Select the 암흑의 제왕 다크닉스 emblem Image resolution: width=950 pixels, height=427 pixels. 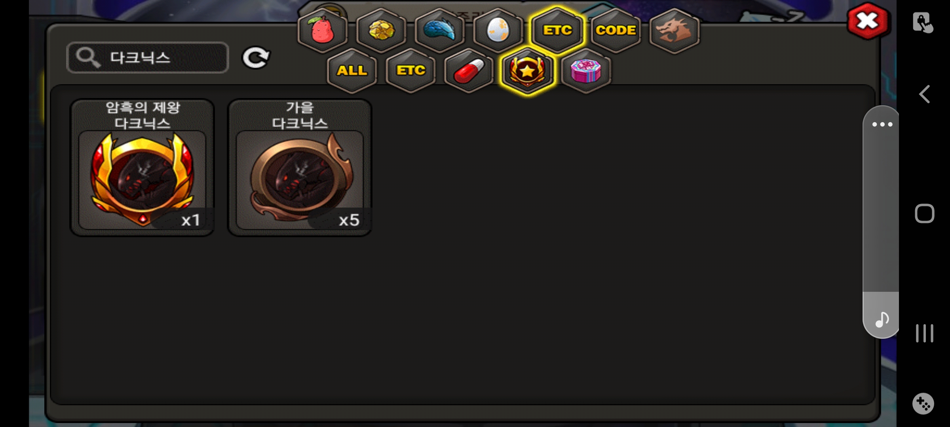coord(142,168)
